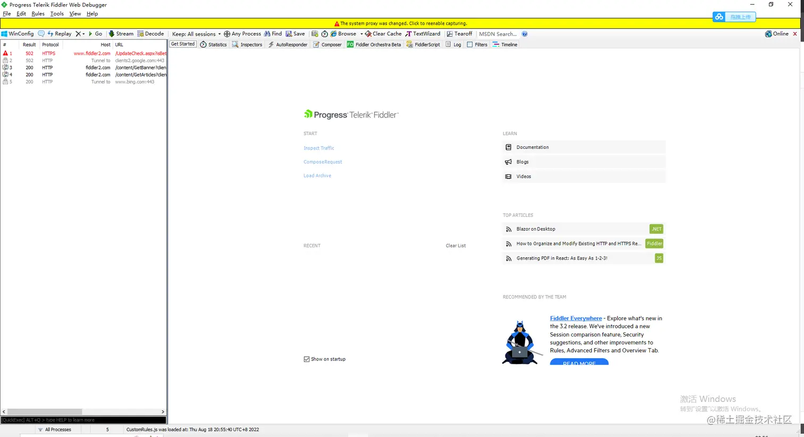Image resolution: width=804 pixels, height=437 pixels.
Task: Click the Online status indicator
Action: 777,34
